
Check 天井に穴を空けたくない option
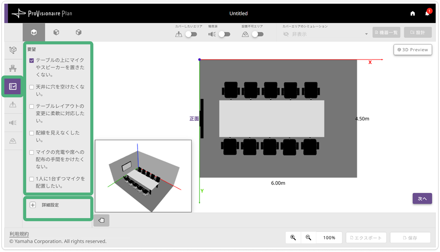(31, 87)
